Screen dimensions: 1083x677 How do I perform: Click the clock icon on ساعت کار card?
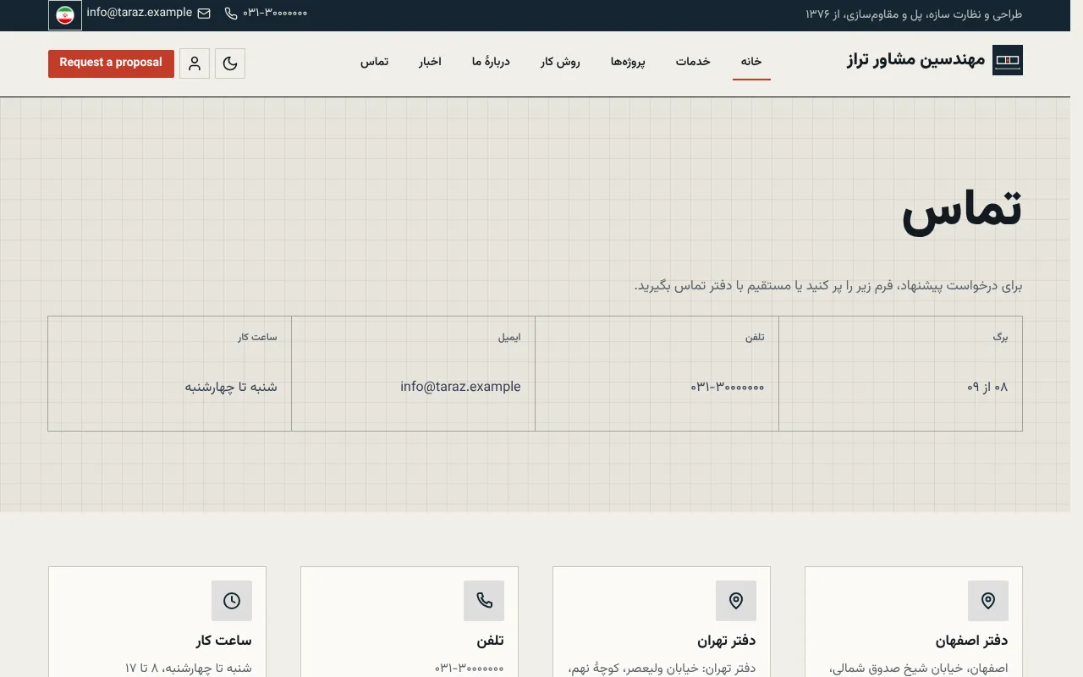(232, 601)
